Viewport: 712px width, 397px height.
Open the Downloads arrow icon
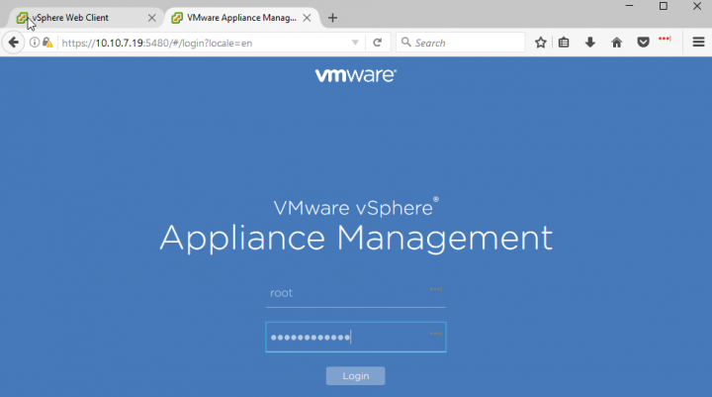point(590,43)
